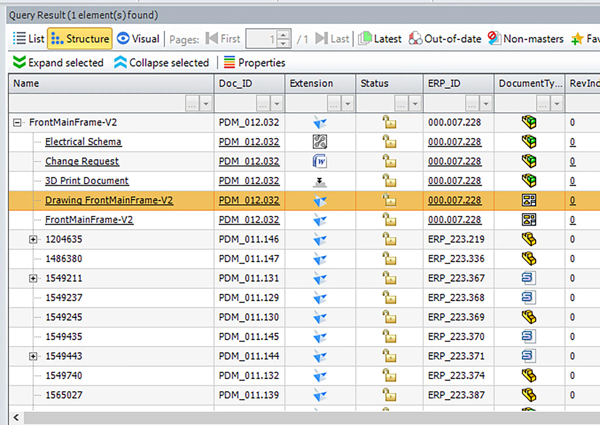This screenshot has height=425, width=600.
Task: Open the ERP_ID column filter dropdown
Action: 486,103
